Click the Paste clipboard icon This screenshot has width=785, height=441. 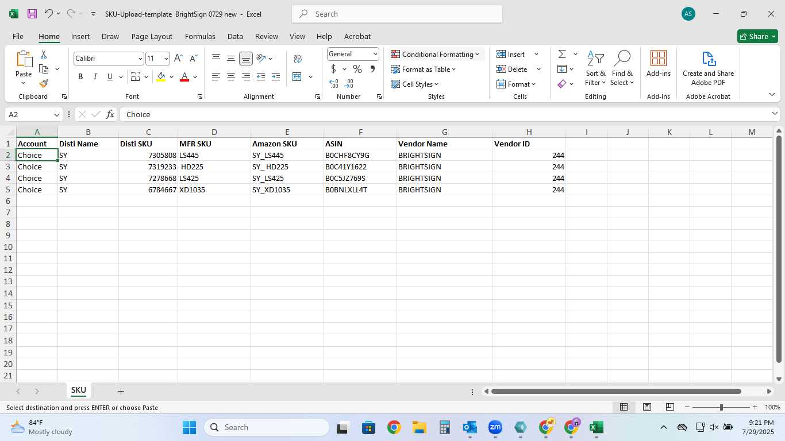24,59
